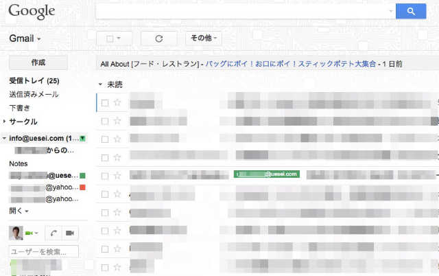
Task: Collapse the info@uesei.com label tree
Action: click(x=4, y=138)
